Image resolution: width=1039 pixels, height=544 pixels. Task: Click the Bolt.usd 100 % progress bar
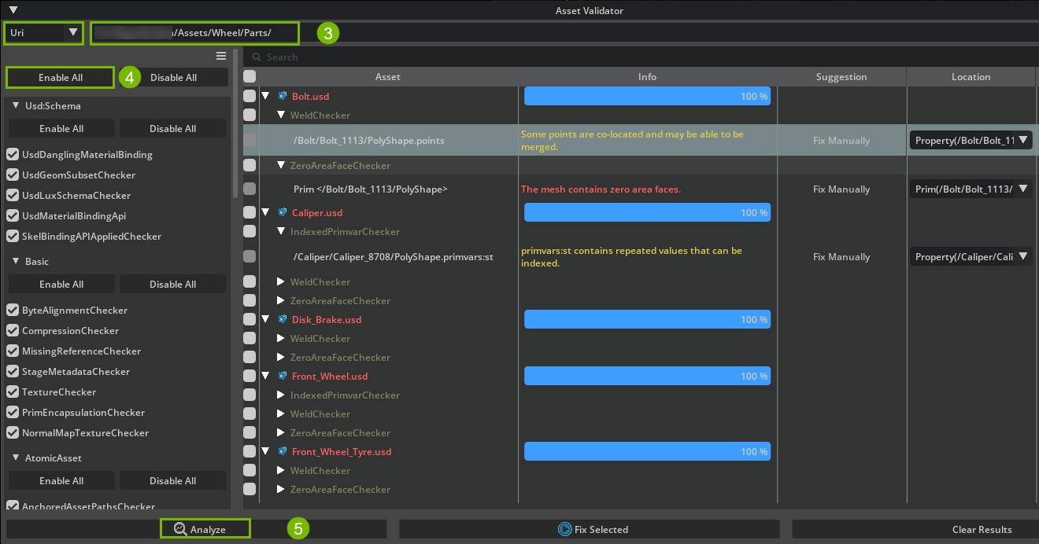tap(647, 96)
